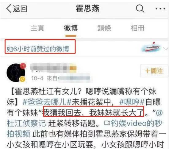173x149 pixels.
Task: Go to the 相冊 tab
Action: tap(137, 28)
